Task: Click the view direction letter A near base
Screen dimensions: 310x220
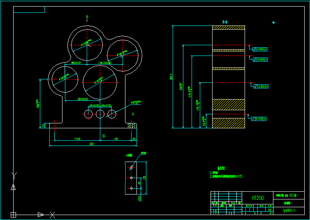Action: [x=132, y=114]
